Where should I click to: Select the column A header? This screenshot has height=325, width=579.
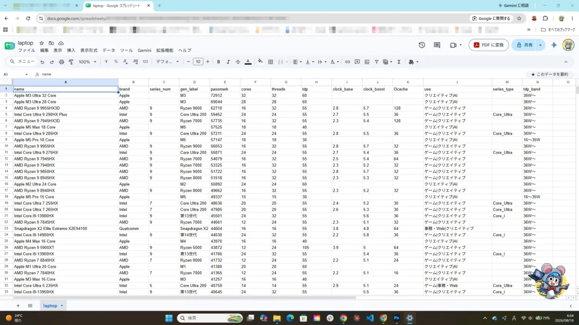pyautogui.click(x=66, y=83)
